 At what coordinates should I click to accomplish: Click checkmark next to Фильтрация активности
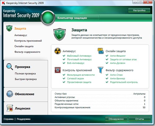(x=64, y=75)
